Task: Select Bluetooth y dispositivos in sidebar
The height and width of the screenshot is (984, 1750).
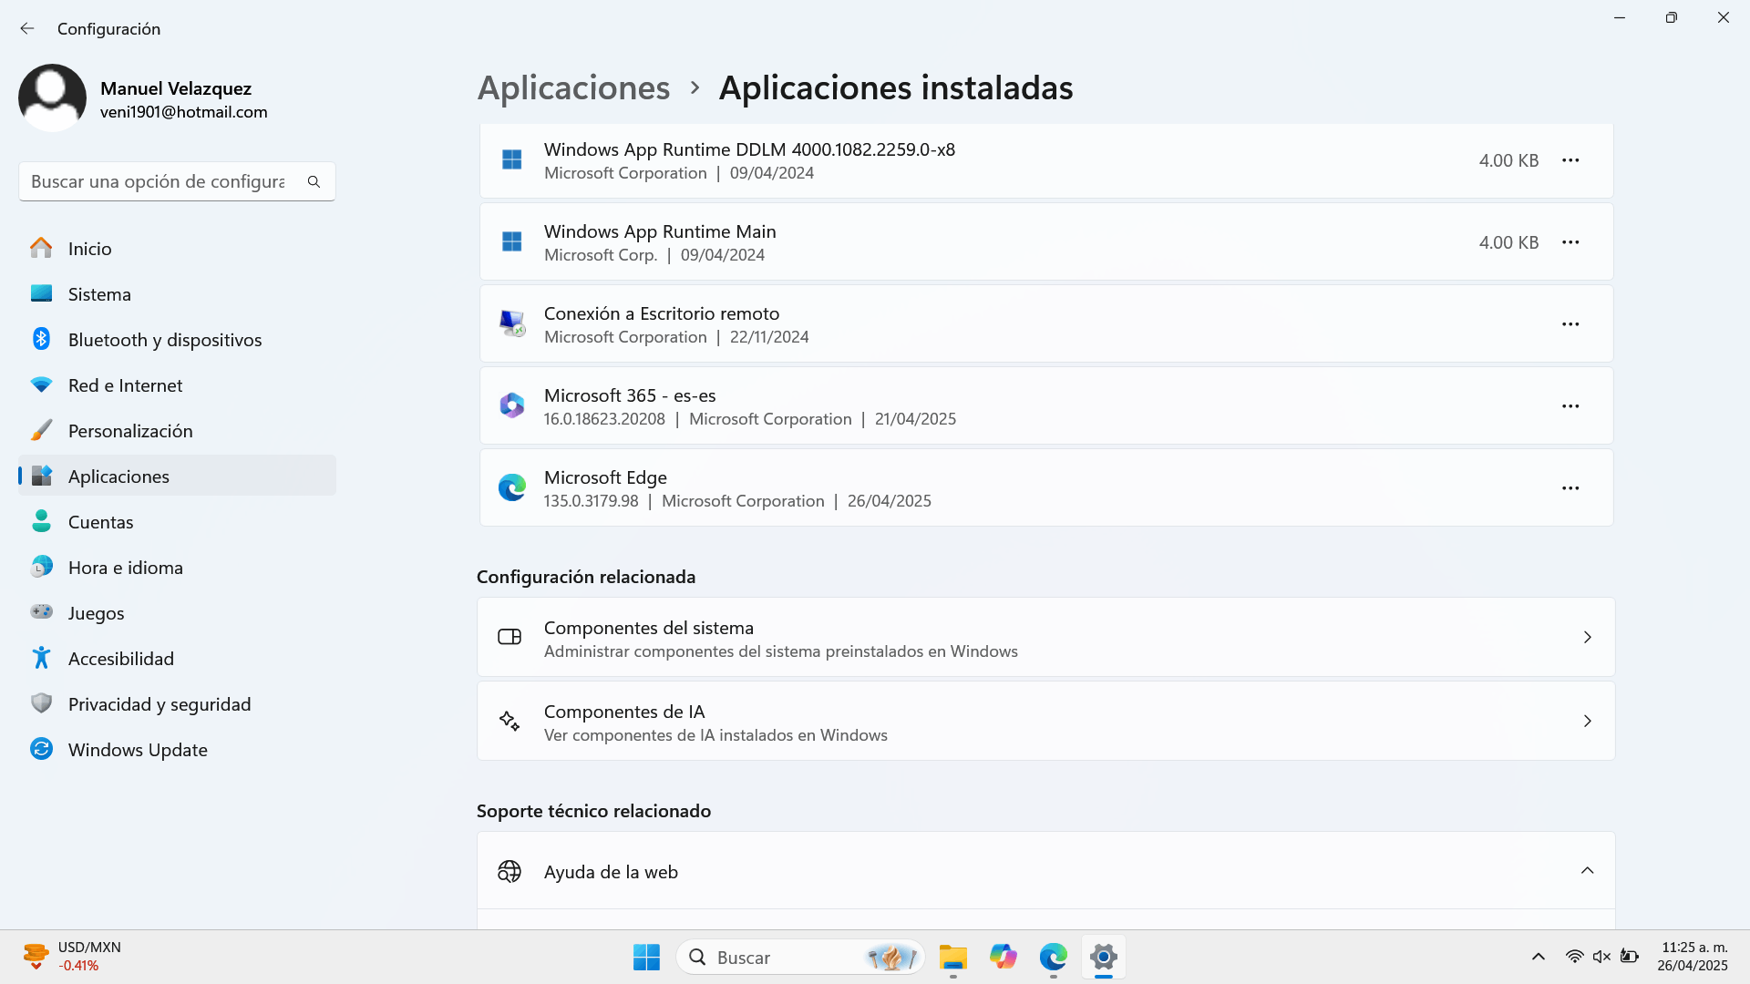Action: (165, 340)
